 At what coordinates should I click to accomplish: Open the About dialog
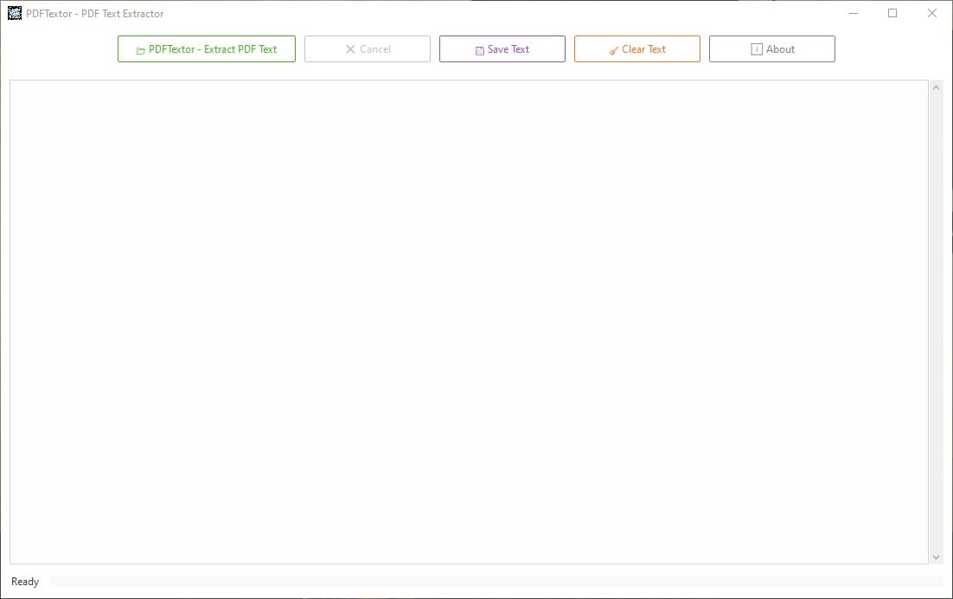pyautogui.click(x=771, y=49)
